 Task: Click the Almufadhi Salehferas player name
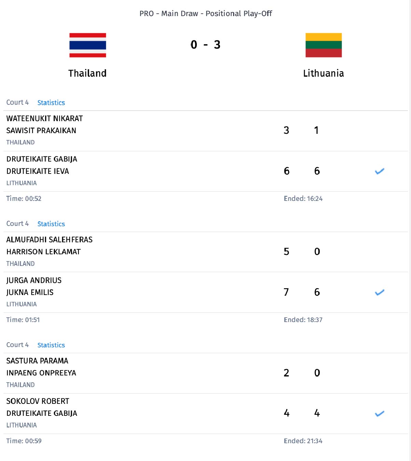point(49,240)
